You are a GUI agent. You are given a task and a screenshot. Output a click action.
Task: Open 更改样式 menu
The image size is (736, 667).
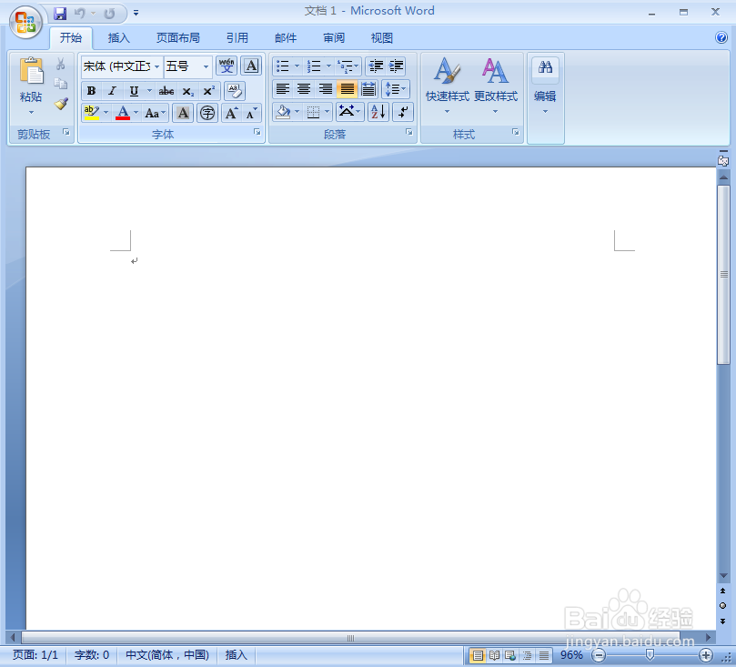(x=495, y=86)
